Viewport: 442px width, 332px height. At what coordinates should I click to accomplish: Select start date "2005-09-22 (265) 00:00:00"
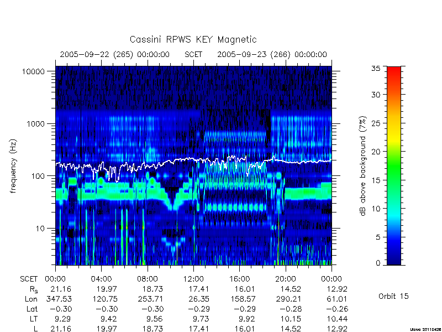point(115,54)
